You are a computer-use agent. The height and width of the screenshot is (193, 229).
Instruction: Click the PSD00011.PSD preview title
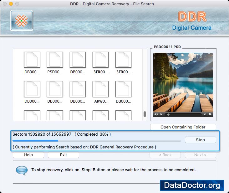click(x=167, y=47)
